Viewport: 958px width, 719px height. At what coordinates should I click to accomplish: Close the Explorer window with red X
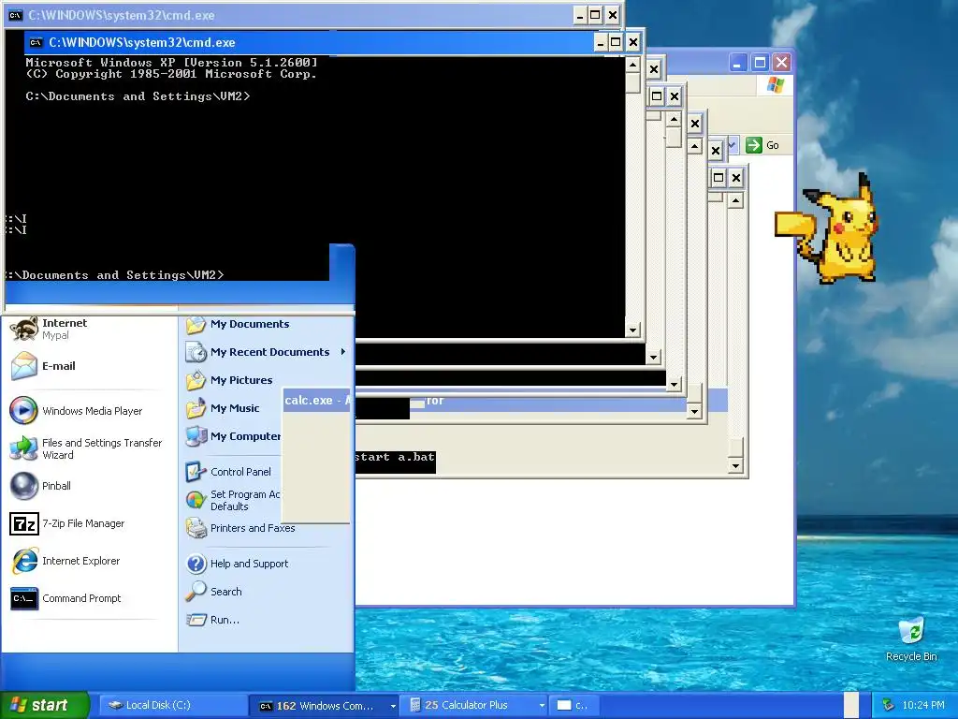(781, 63)
